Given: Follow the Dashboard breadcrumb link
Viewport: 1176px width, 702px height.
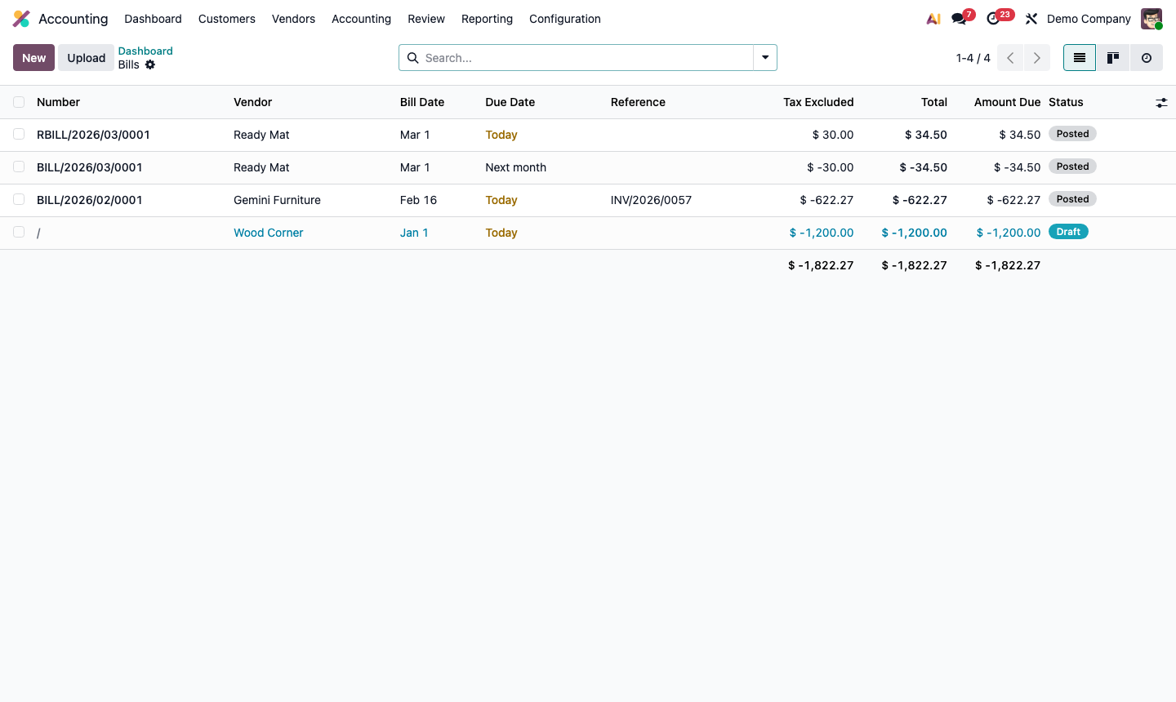Looking at the screenshot, I should click(145, 51).
